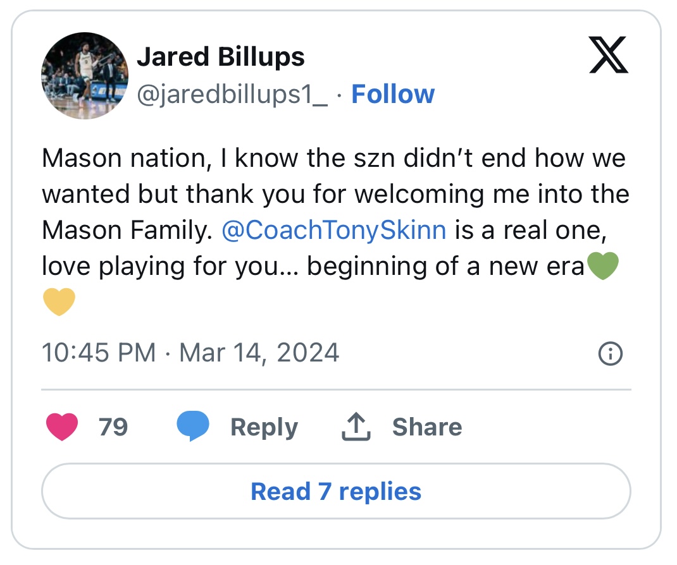Open Jared Billups' profile picture
Image resolution: width=677 pixels, height=565 pixels.
coord(85,75)
